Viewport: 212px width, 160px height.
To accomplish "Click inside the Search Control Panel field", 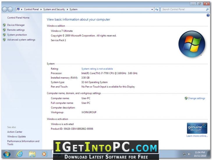I will click(x=183, y=9).
